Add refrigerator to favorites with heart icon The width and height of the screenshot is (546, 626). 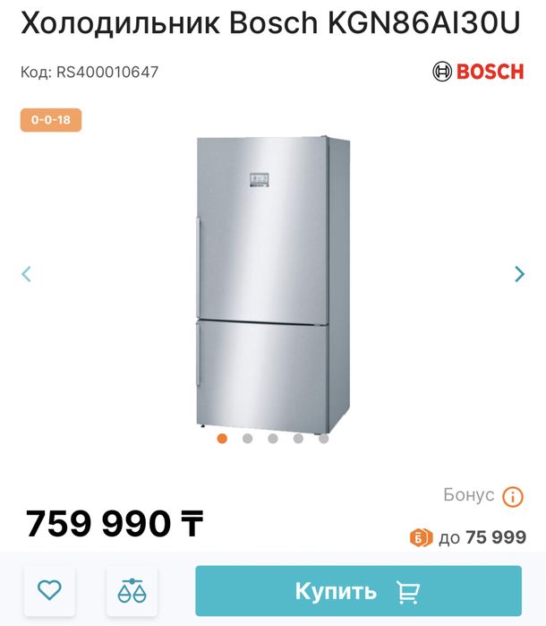click(49, 590)
